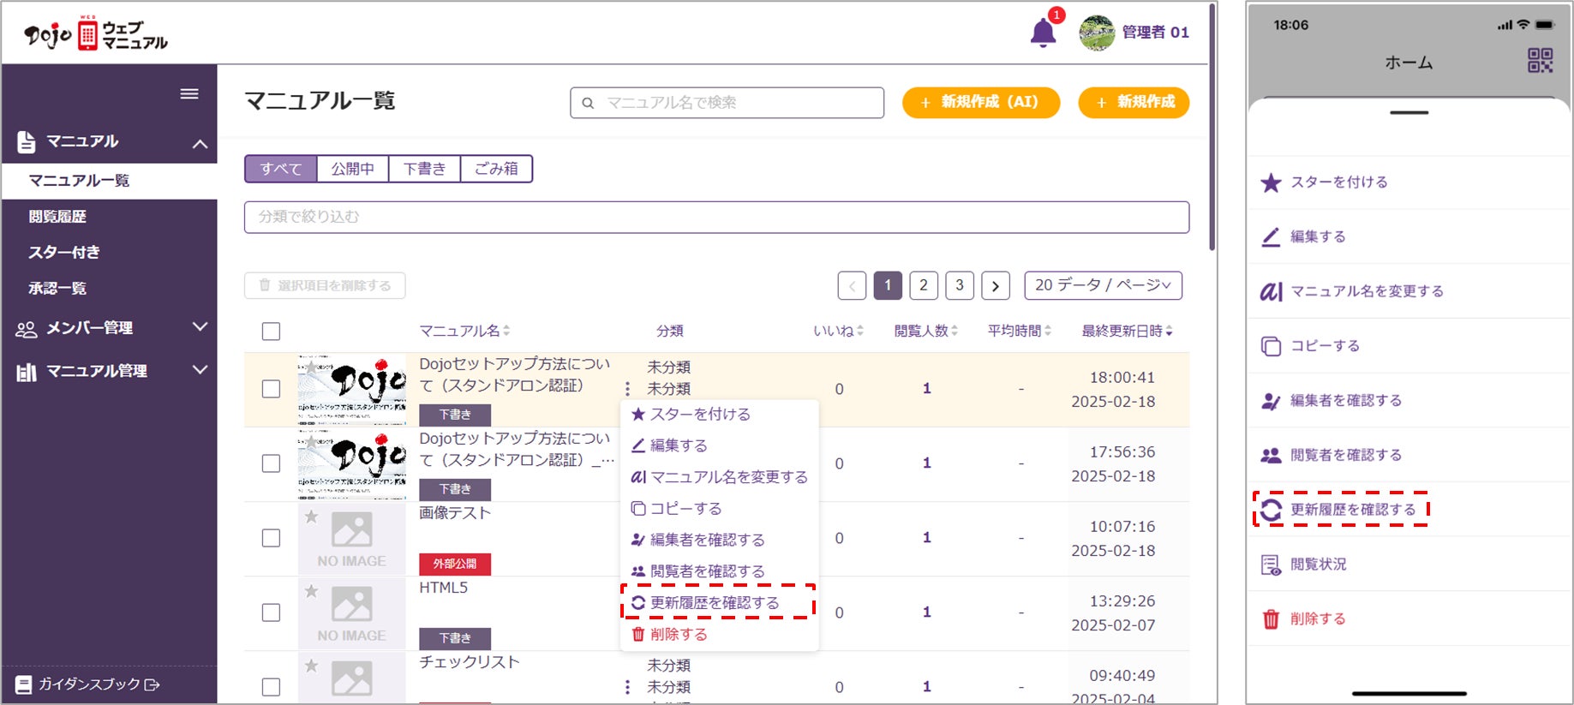
Task: Select the すべて tab
Action: 281,169
